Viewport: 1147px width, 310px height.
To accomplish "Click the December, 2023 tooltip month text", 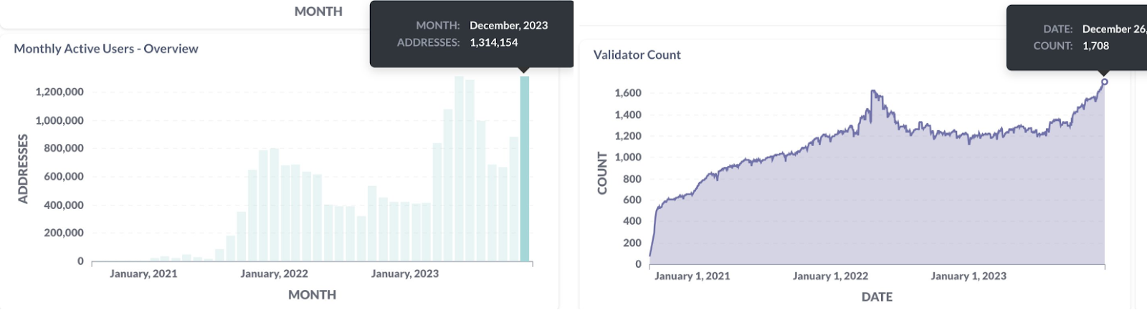I will pos(508,25).
